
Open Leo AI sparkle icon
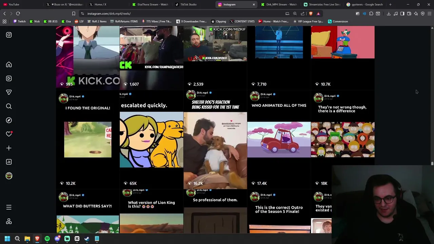(416, 14)
